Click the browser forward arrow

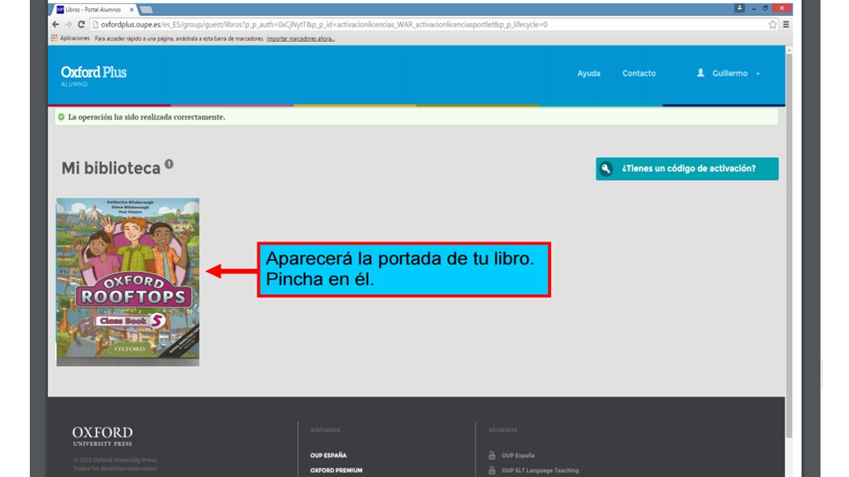(x=68, y=25)
